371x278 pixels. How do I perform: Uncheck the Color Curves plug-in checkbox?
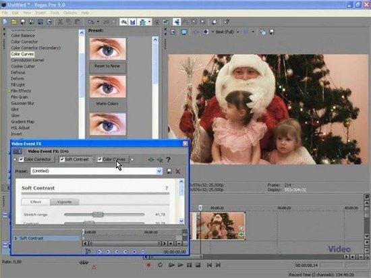coord(100,159)
